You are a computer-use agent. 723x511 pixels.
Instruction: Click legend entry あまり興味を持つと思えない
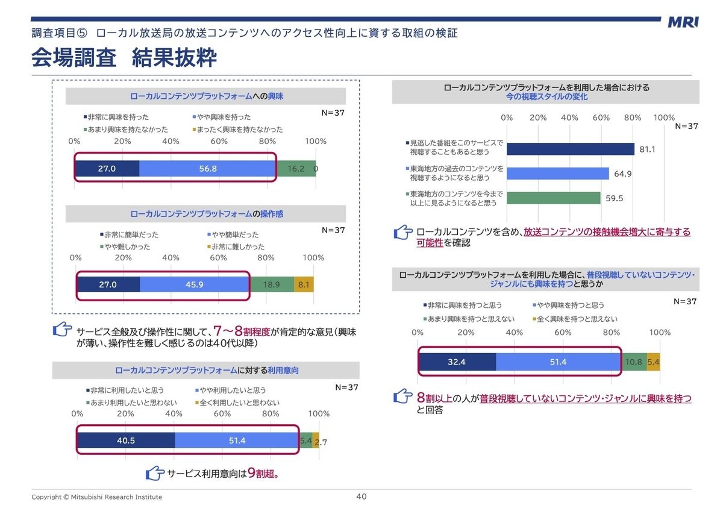click(x=468, y=319)
